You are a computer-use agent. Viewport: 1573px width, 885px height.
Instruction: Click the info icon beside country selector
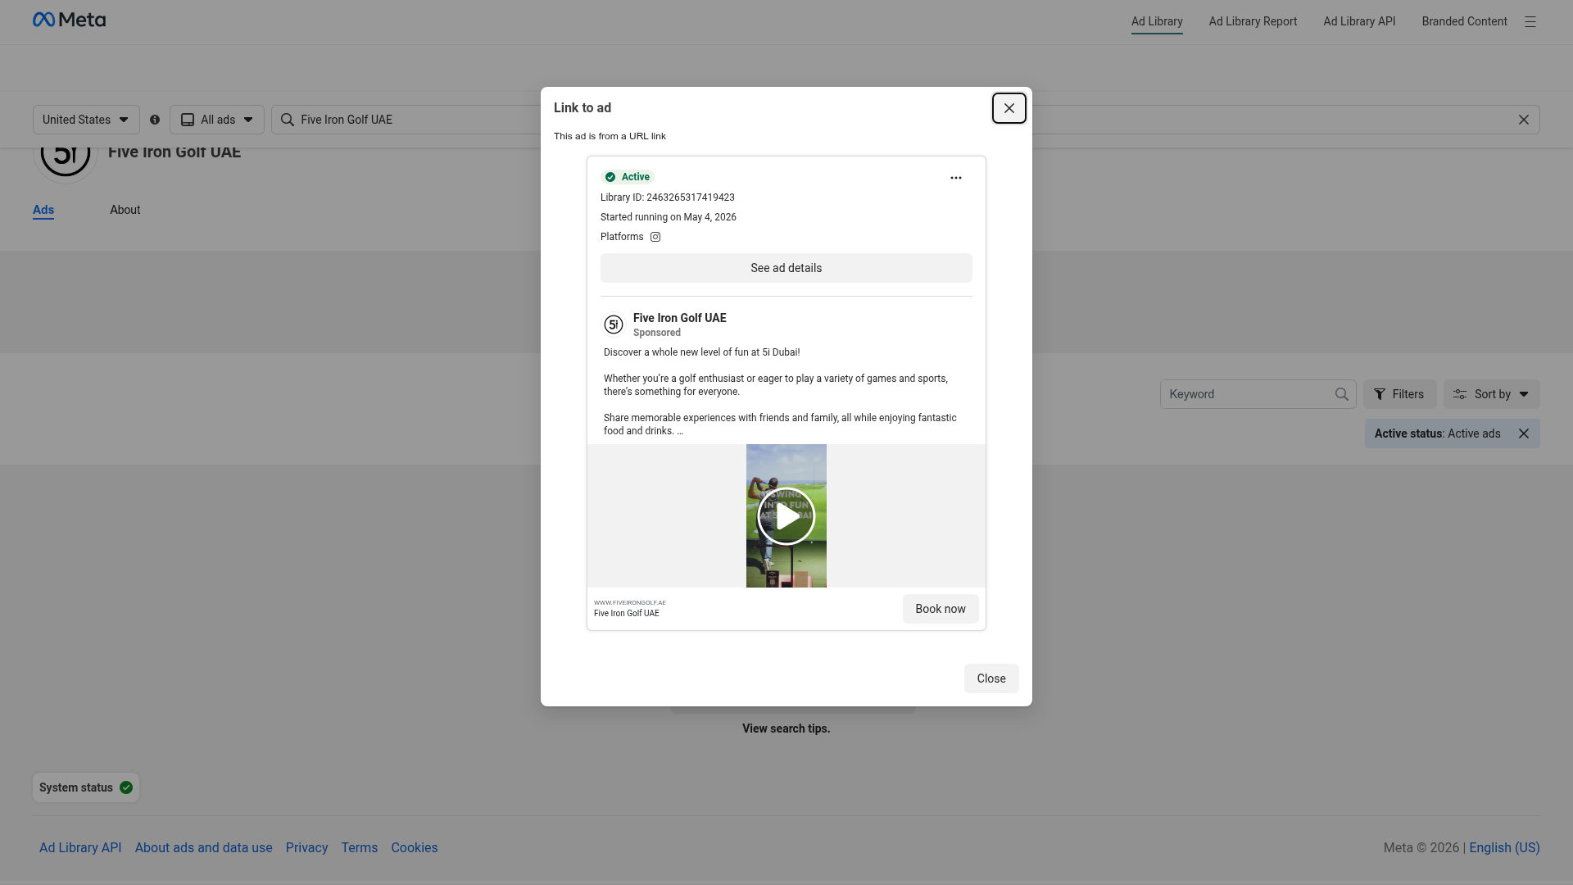pos(155,120)
